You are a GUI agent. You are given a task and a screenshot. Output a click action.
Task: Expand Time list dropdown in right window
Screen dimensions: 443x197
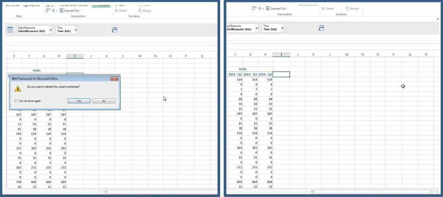[282, 28]
